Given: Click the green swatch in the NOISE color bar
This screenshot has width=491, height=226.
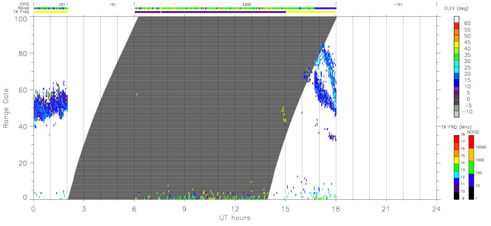Looking at the screenshot, I should click(471, 167).
